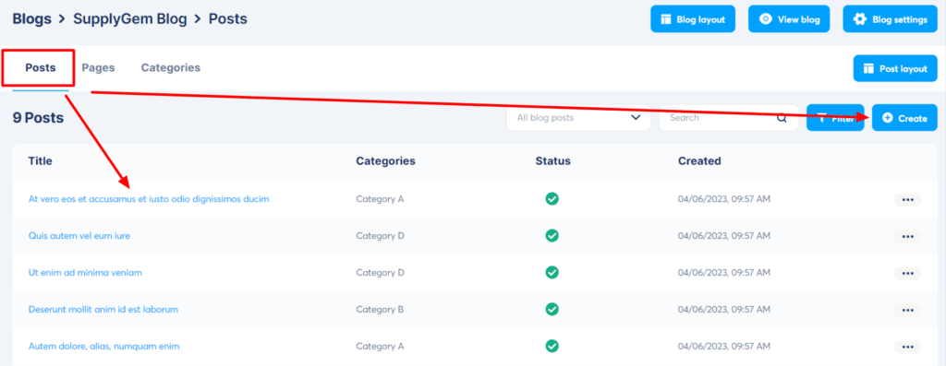Open options menu for first post row
This screenshot has height=366, width=946.
click(x=907, y=200)
